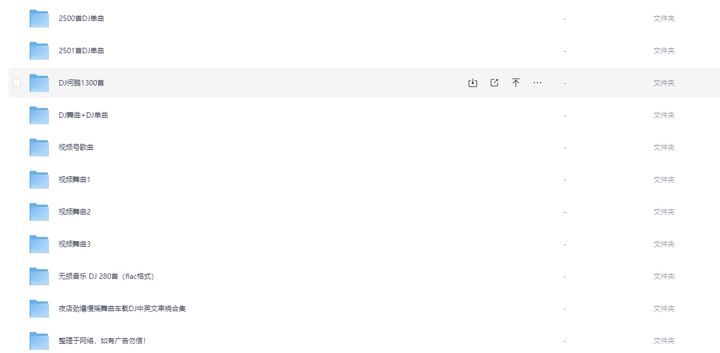Click the 整理于网络 folder name
The image size is (720, 353).
(x=102, y=341)
